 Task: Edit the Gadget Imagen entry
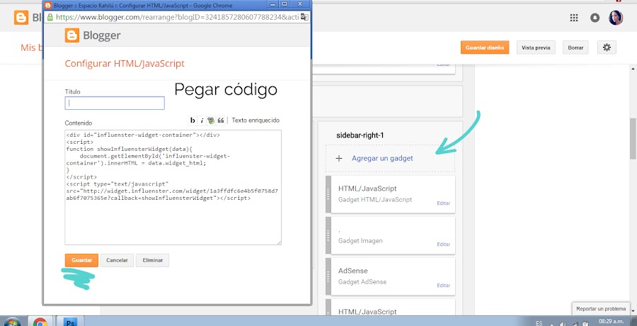443,244
